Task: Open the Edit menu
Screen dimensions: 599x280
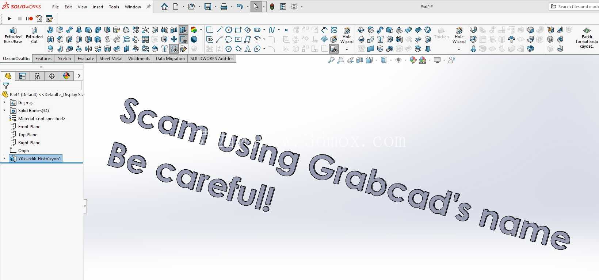Action: pos(68,7)
